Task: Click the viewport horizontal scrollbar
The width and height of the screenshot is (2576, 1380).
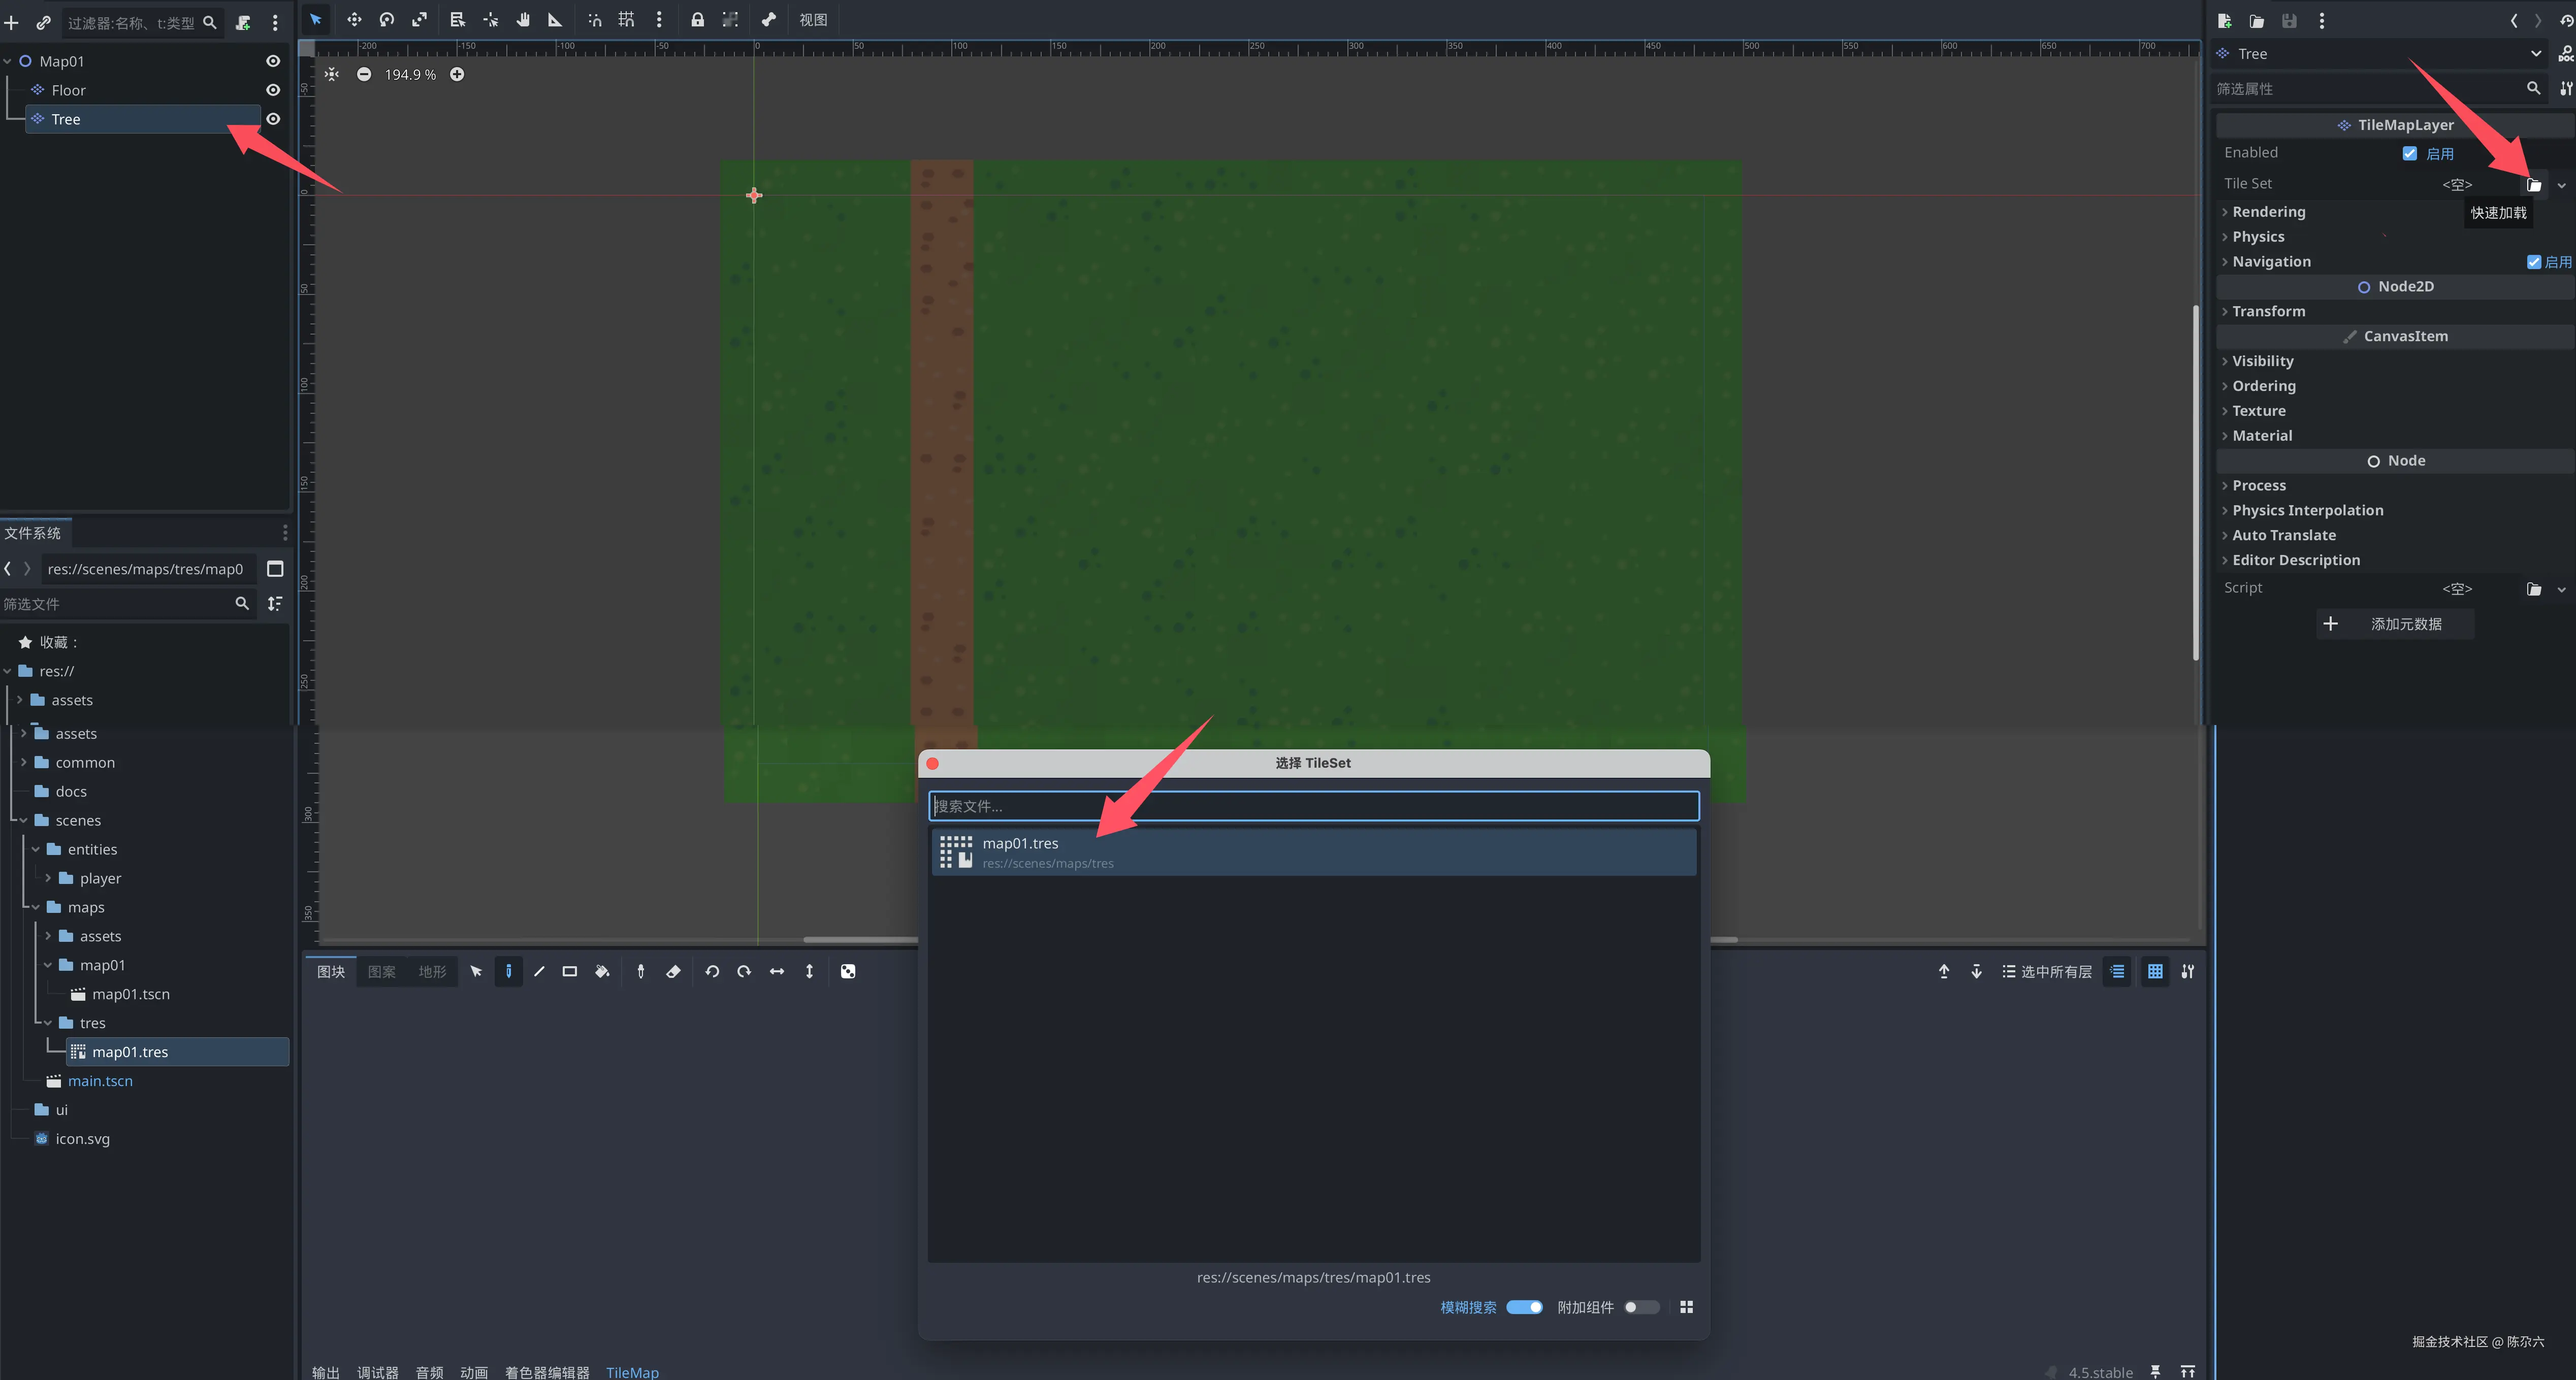Action: coord(860,939)
